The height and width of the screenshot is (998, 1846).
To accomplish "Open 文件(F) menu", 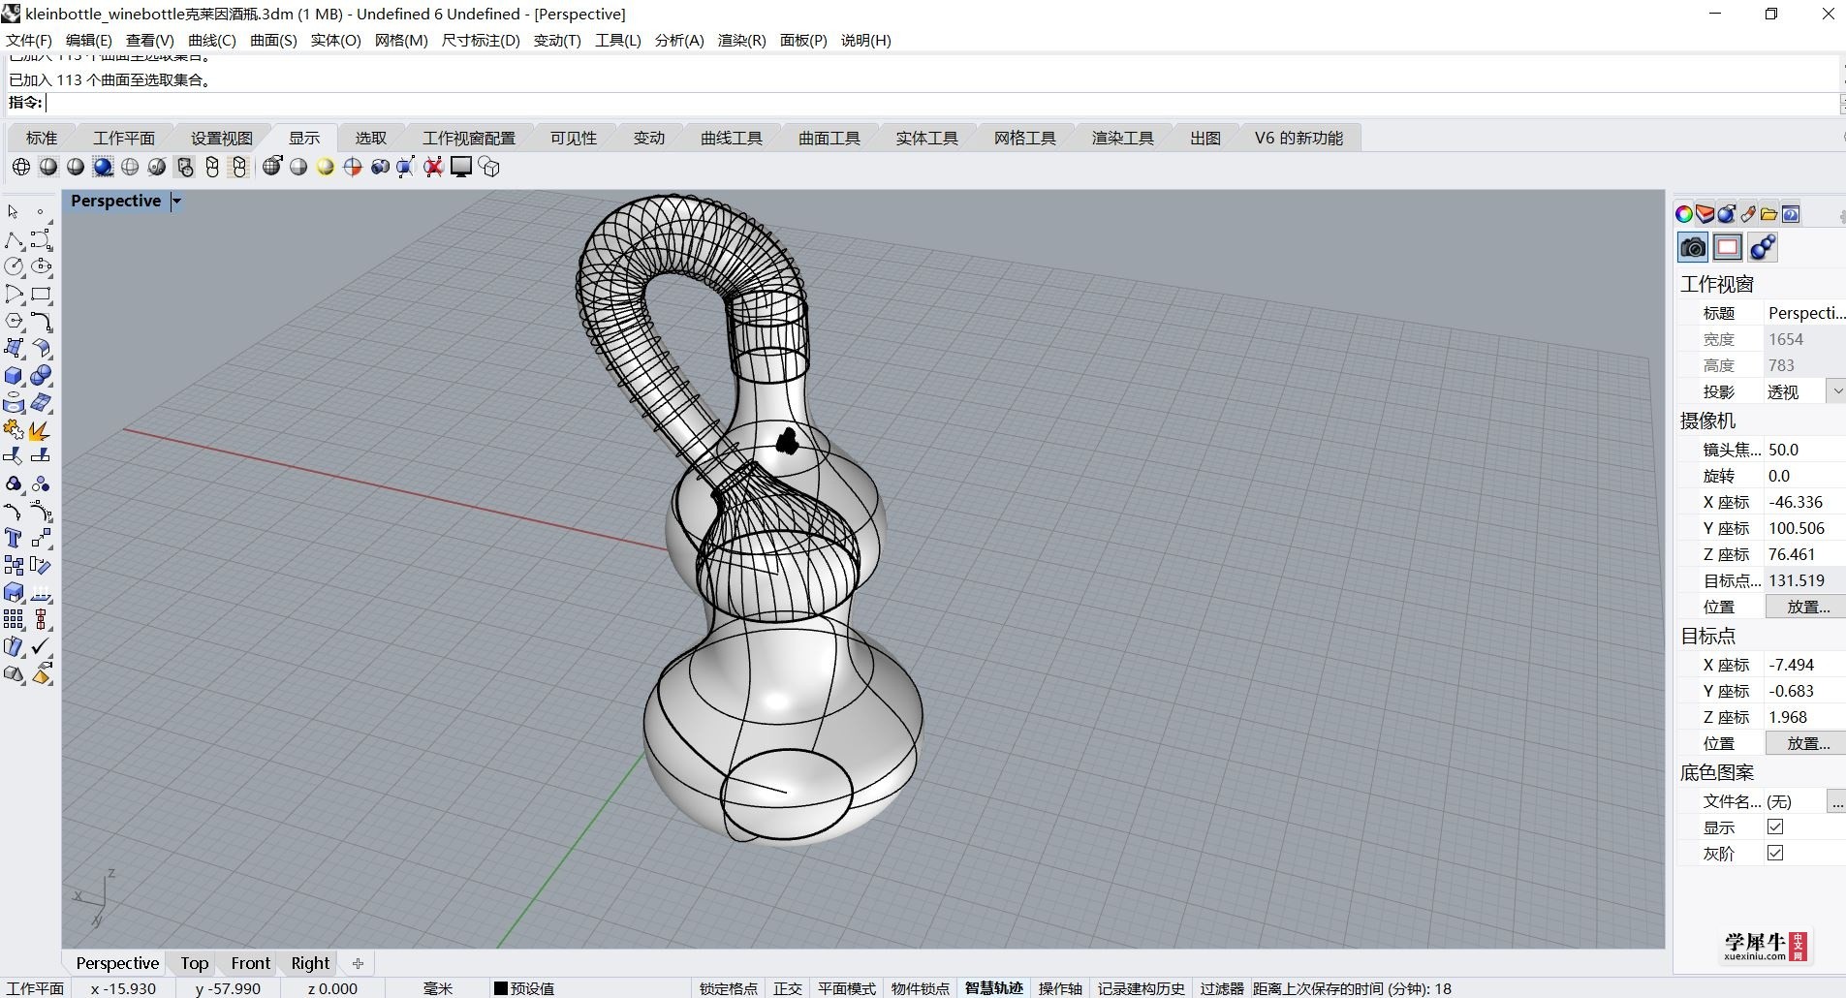I will [29, 40].
